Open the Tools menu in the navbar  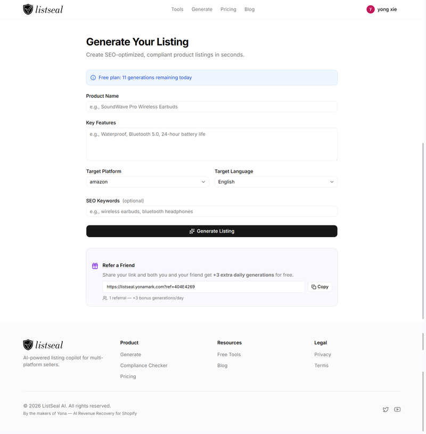(177, 10)
